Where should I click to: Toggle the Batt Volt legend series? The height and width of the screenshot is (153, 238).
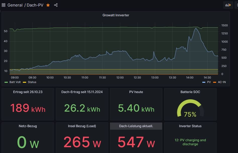click(15, 82)
